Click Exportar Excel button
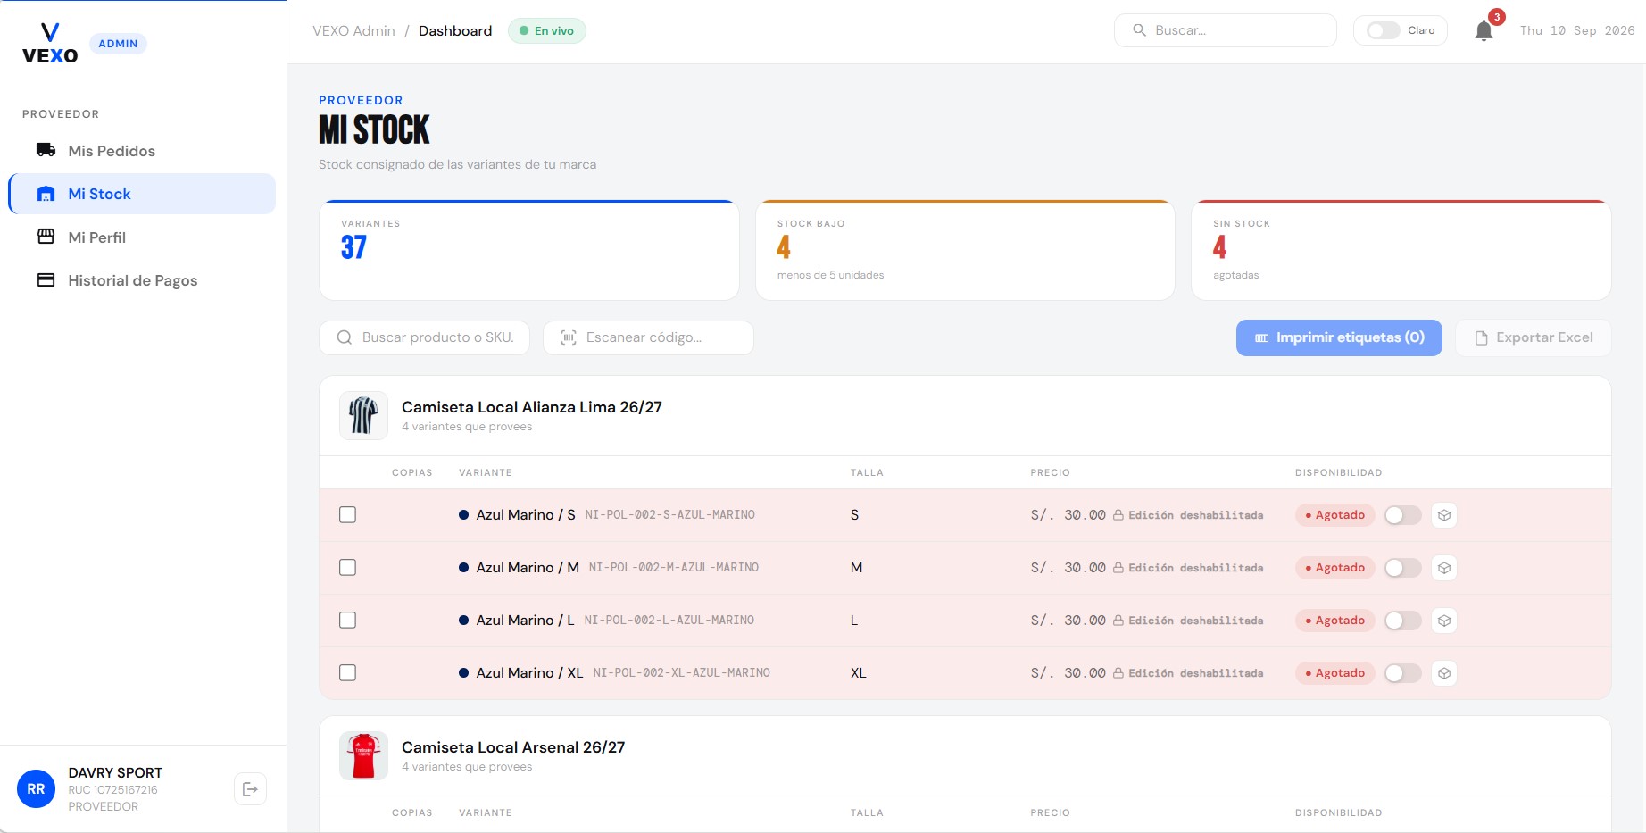 [x=1534, y=337]
